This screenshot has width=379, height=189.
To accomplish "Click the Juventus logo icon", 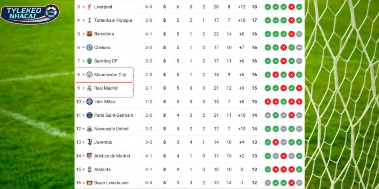I will (x=90, y=142).
